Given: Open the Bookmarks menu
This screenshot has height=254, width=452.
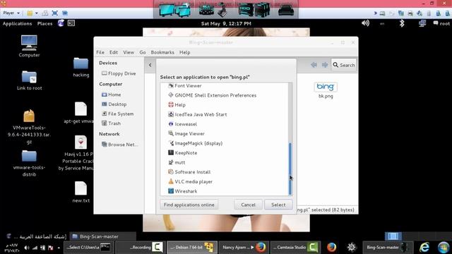Looking at the screenshot, I should 162,52.
